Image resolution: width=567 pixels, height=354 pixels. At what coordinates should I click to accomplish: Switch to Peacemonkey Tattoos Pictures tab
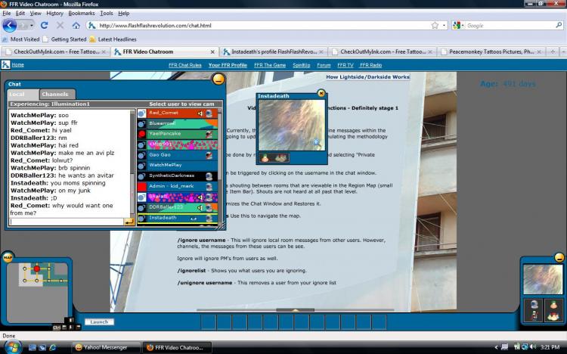(492, 51)
